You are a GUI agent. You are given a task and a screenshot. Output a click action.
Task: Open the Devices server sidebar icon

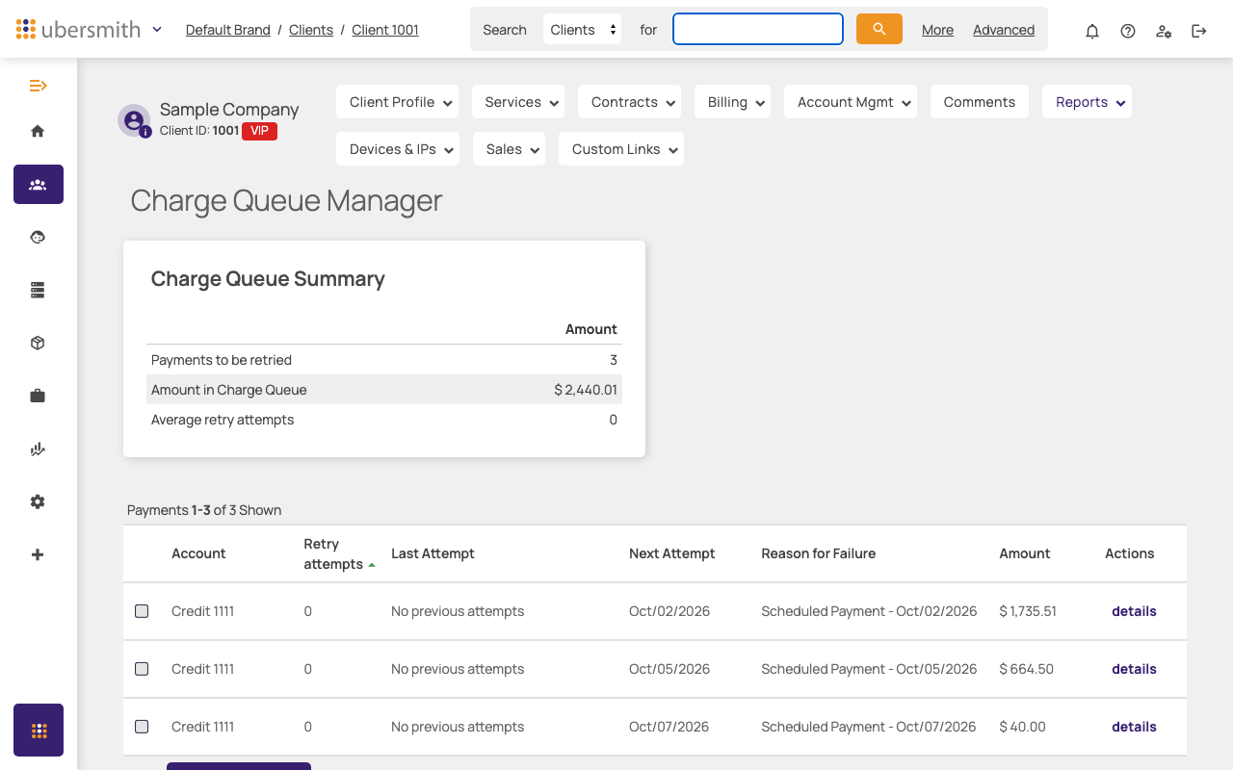coord(38,290)
